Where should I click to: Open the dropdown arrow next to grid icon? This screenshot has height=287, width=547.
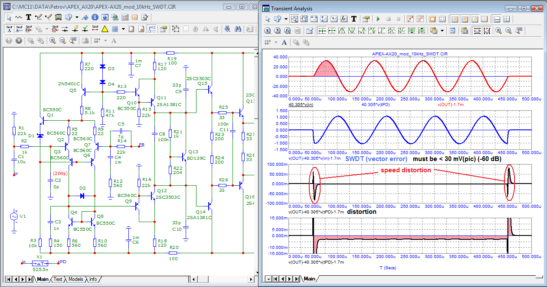pos(123,29)
